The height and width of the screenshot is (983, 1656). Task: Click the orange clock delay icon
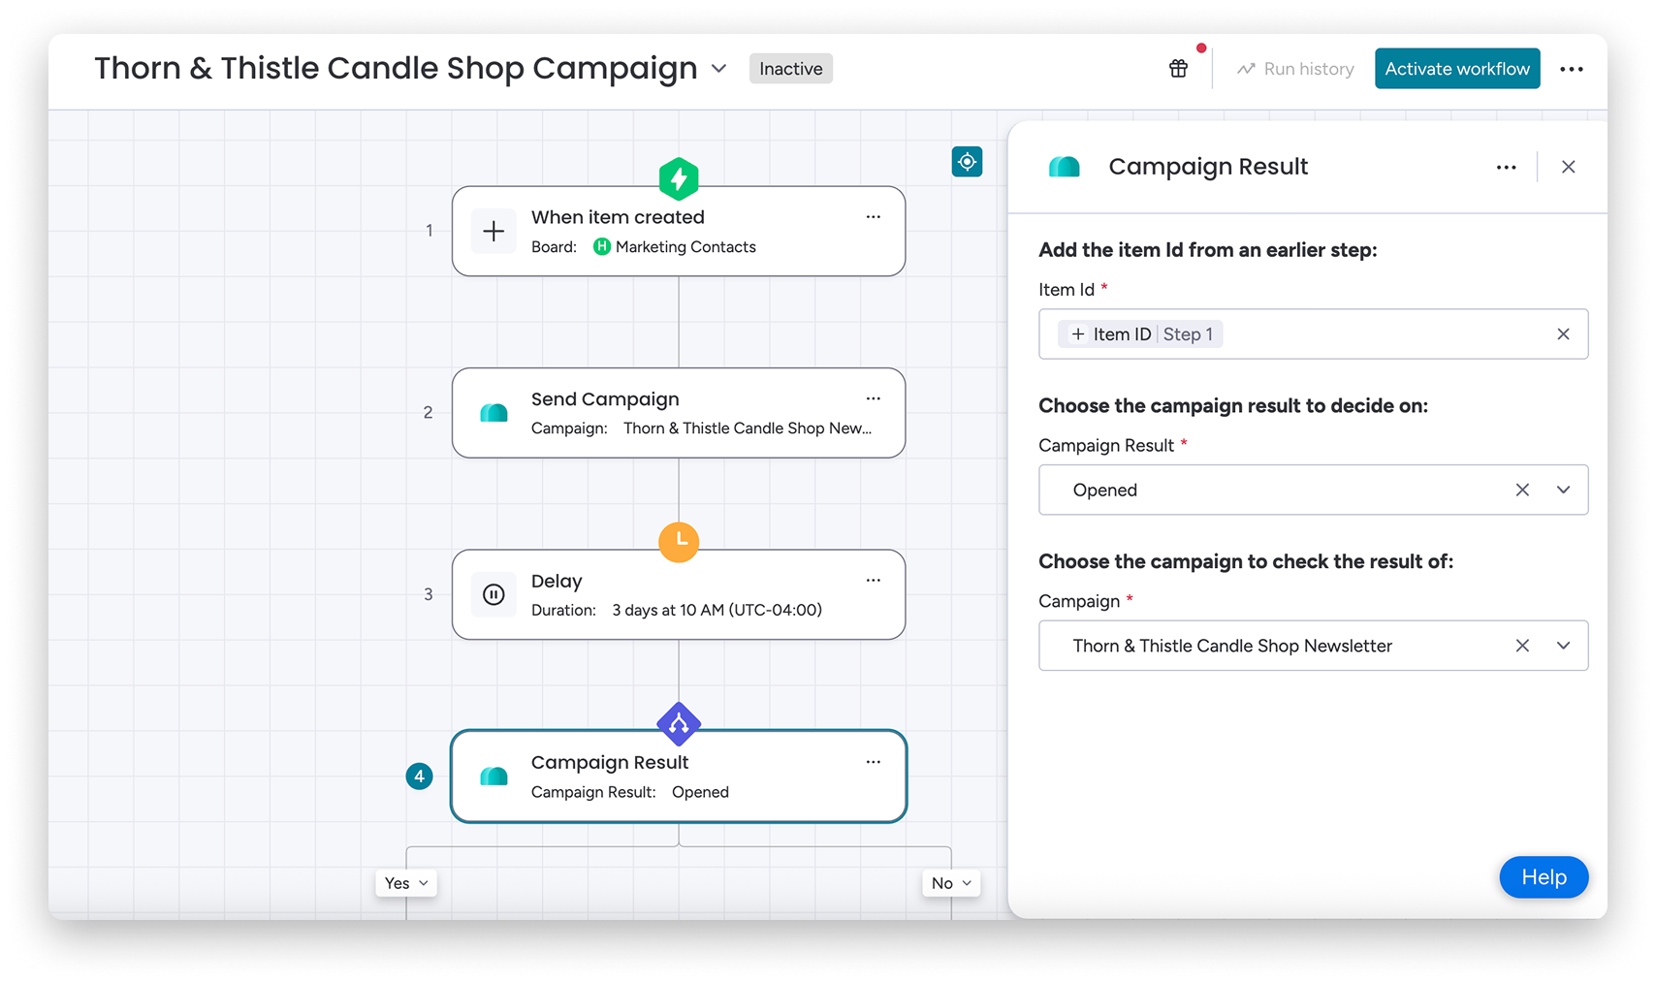coord(679,541)
